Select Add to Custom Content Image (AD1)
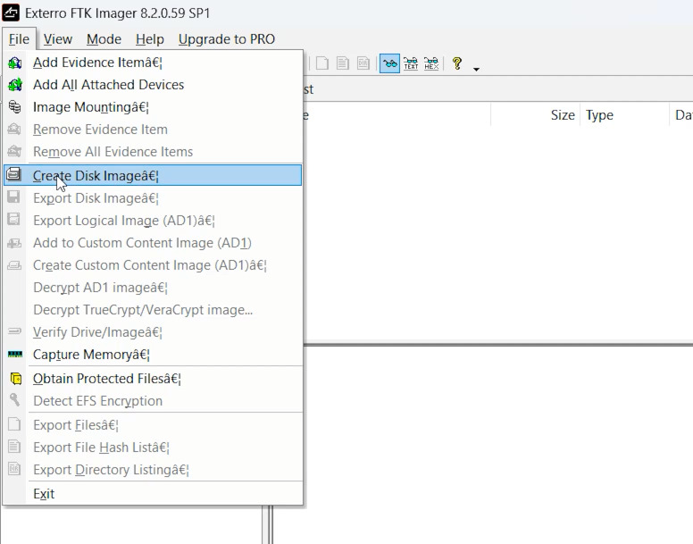Screen dimensions: 693x544 click(153, 243)
